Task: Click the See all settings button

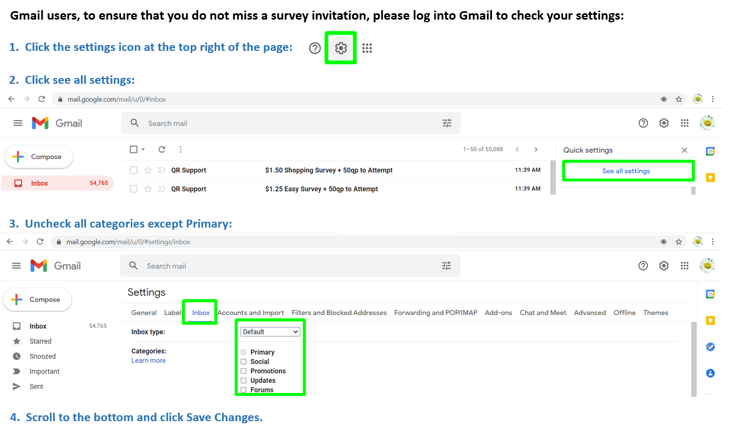Action: pos(626,171)
